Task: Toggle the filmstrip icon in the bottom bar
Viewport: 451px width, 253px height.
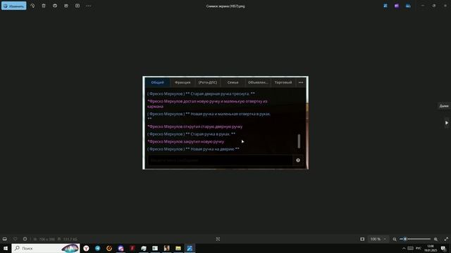Action: click(5, 239)
